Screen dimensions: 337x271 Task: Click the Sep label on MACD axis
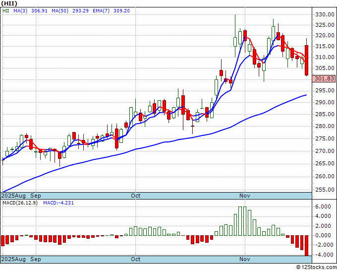tap(36, 260)
